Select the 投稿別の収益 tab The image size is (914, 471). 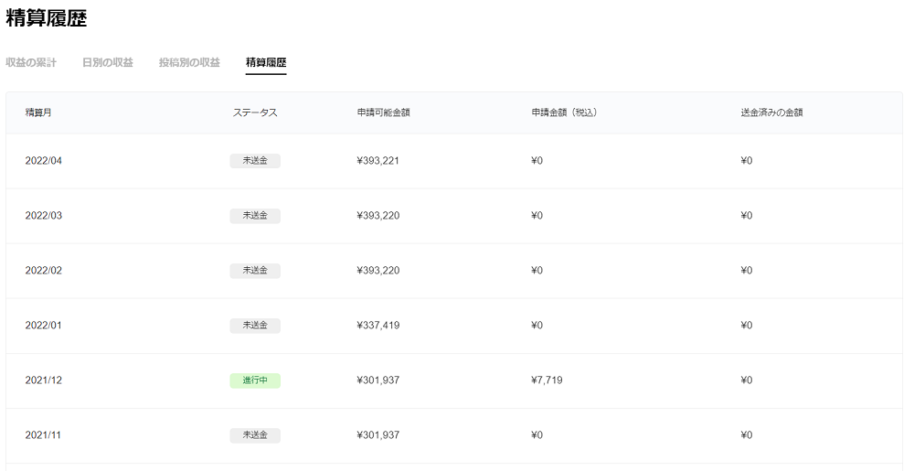(189, 62)
